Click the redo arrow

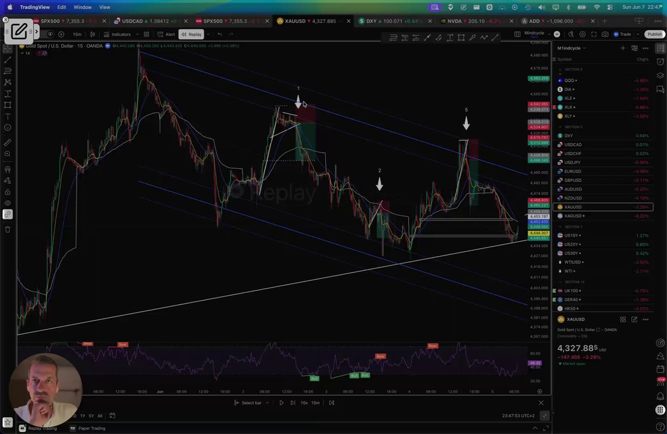[231, 34]
